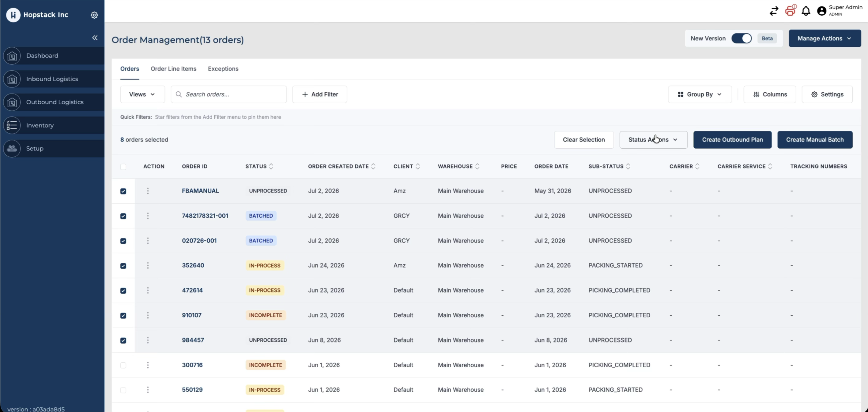868x412 pixels.
Task: Uncheck the 020726-001 order checkbox
Action: click(x=123, y=241)
